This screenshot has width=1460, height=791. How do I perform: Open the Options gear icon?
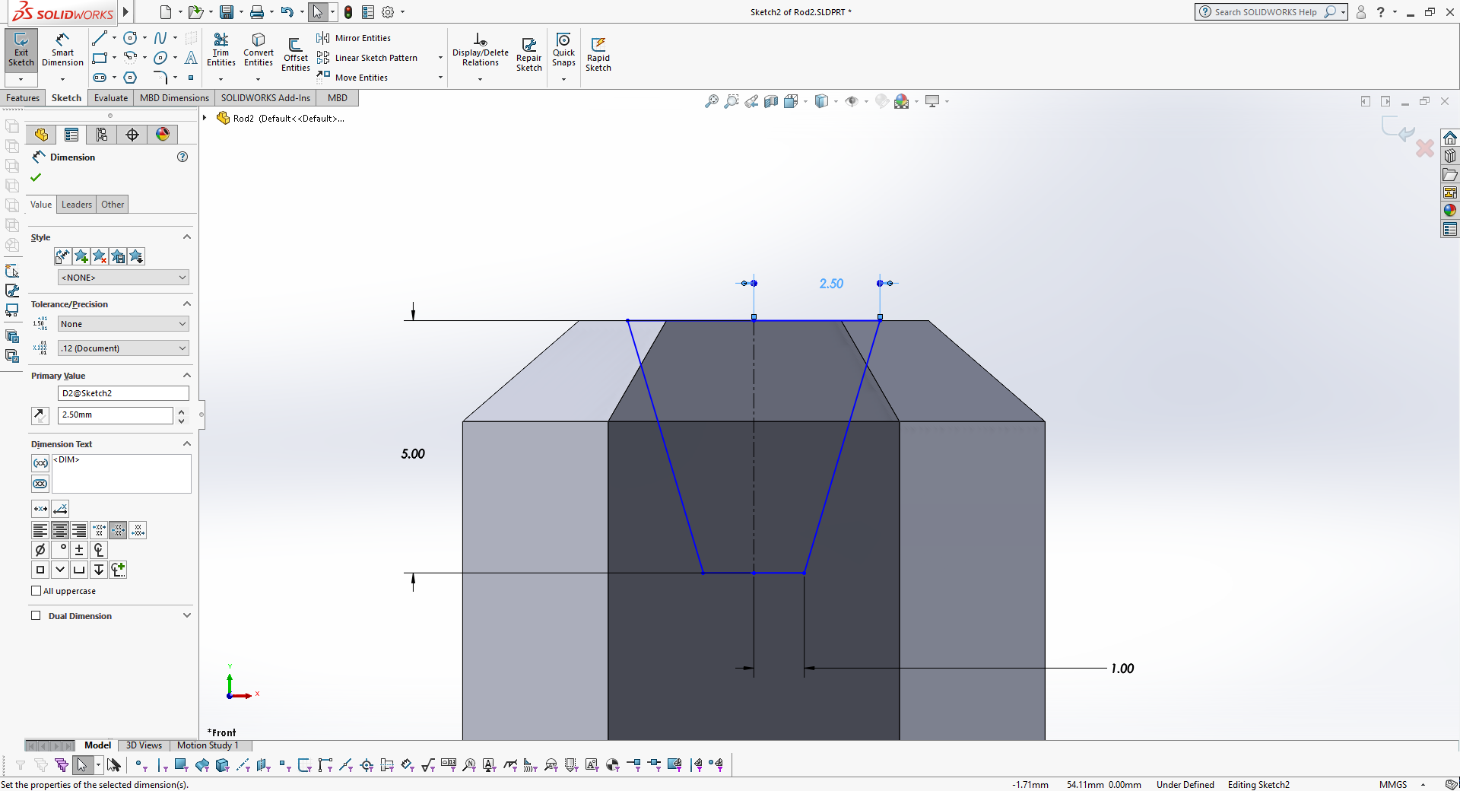(388, 12)
